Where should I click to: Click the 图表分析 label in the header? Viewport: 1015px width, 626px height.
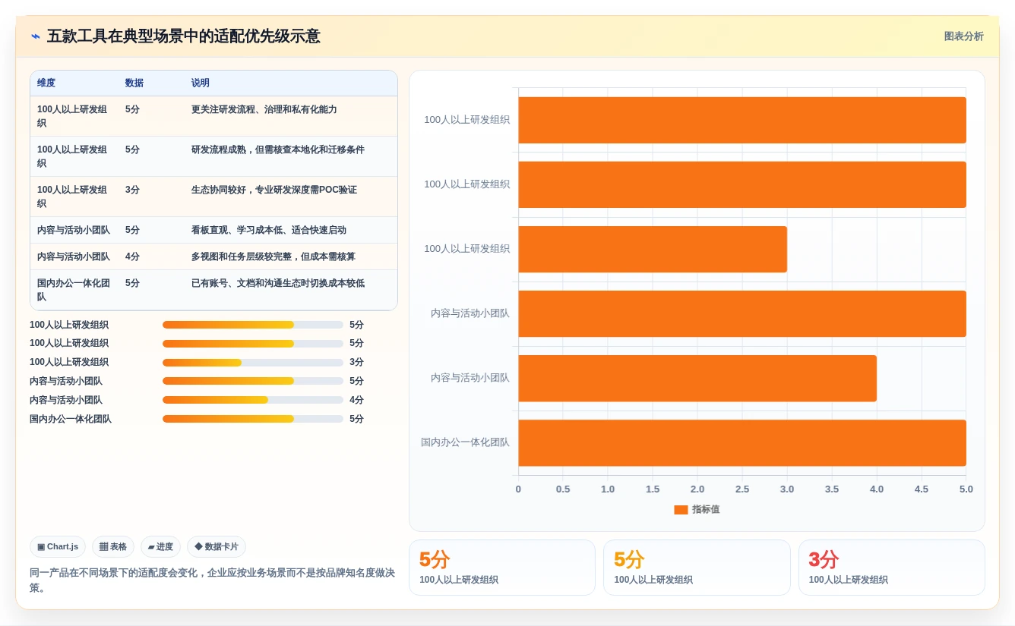click(963, 36)
